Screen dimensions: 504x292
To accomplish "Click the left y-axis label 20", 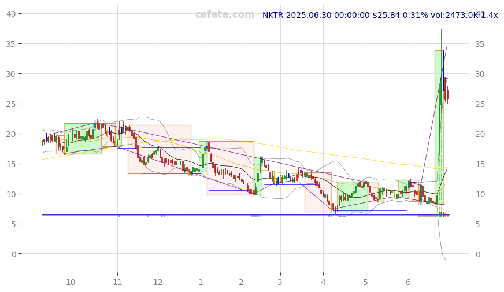I will click(x=10, y=134).
